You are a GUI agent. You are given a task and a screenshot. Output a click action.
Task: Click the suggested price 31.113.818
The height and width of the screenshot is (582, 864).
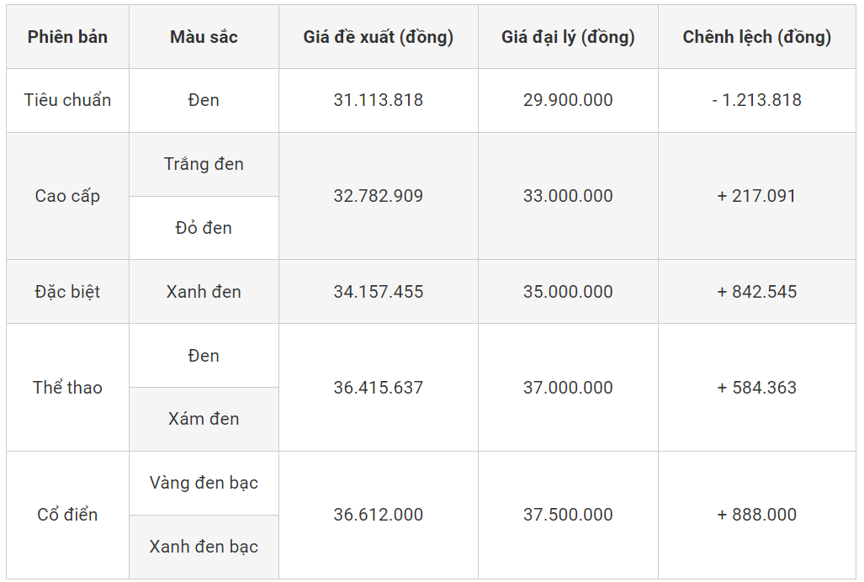click(379, 100)
